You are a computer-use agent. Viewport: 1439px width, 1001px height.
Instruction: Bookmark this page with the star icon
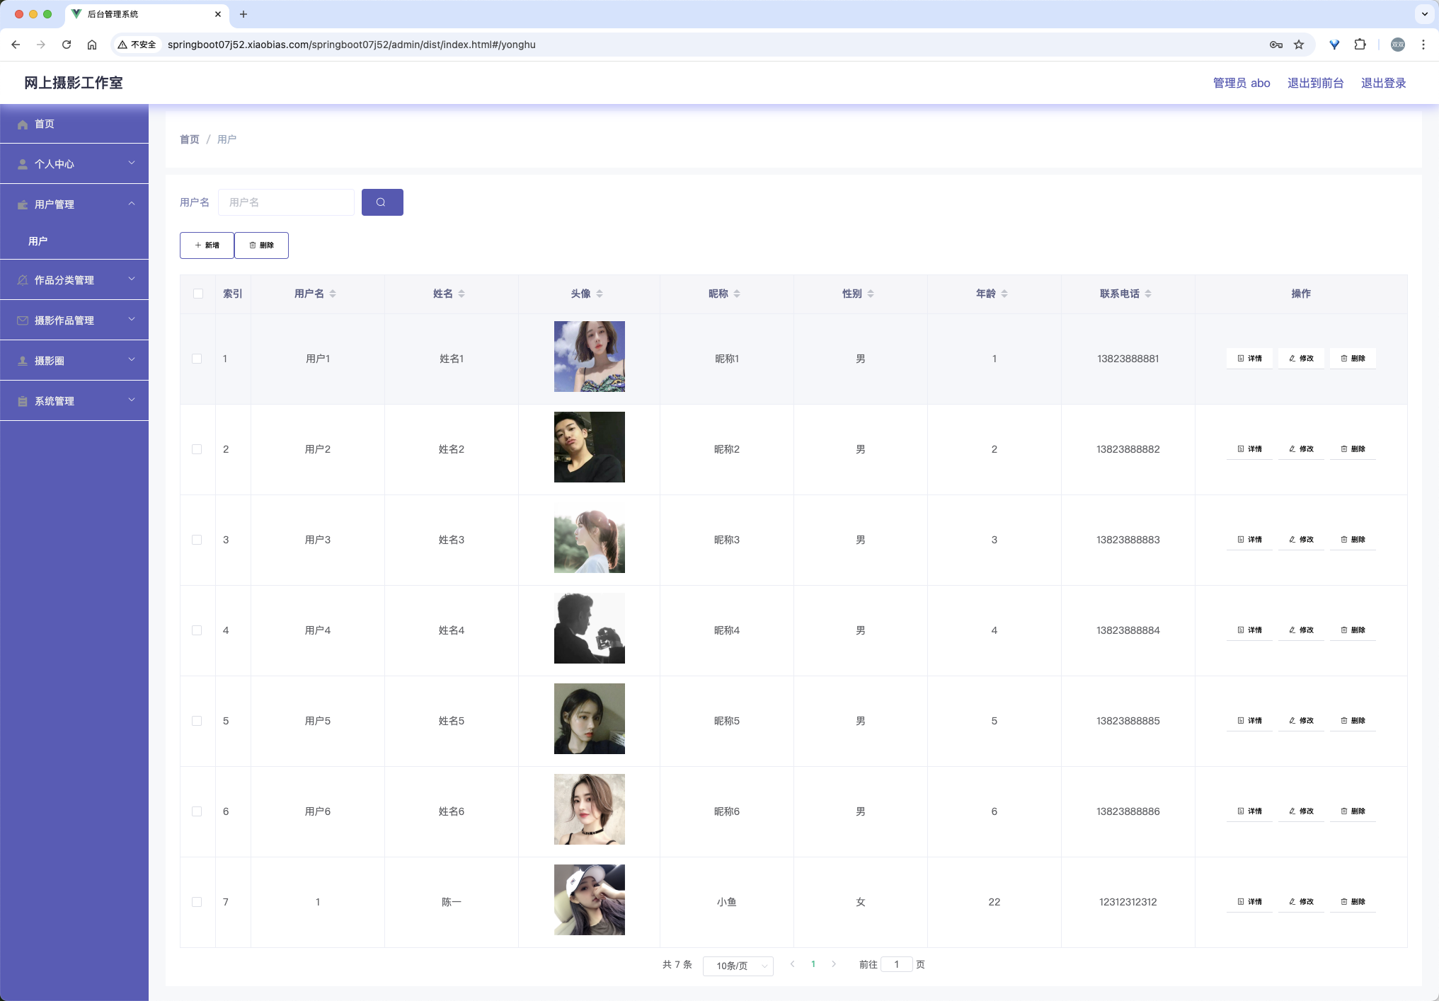(x=1299, y=45)
